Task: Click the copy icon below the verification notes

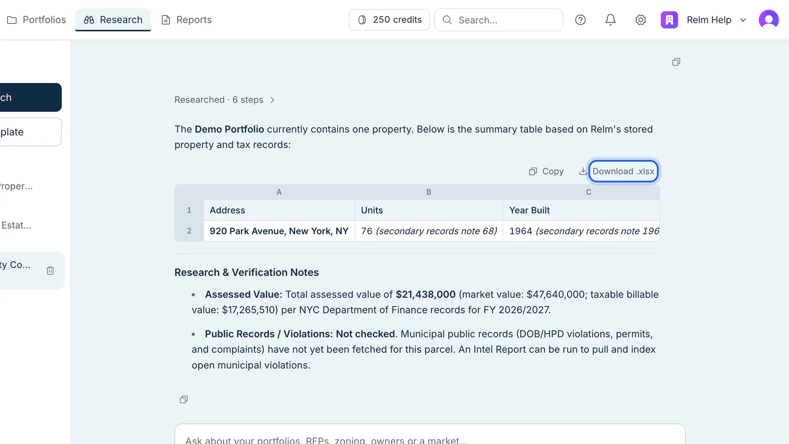Action: pyautogui.click(x=184, y=399)
